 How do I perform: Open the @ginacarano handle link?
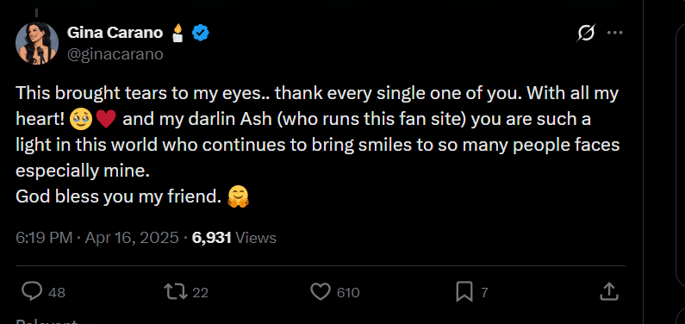pyautogui.click(x=115, y=54)
